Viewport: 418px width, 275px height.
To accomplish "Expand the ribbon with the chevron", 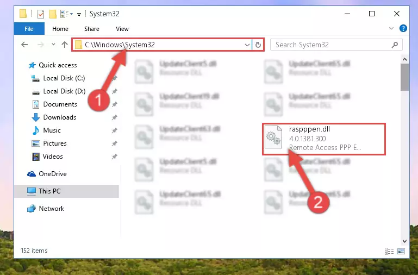I will point(391,28).
